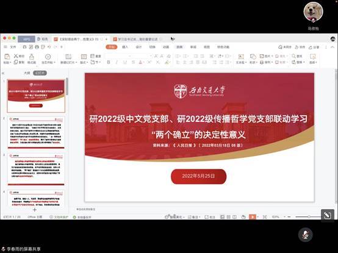Click the Find magnifier icon
The height and width of the screenshot is (253, 338).
click(293, 56)
